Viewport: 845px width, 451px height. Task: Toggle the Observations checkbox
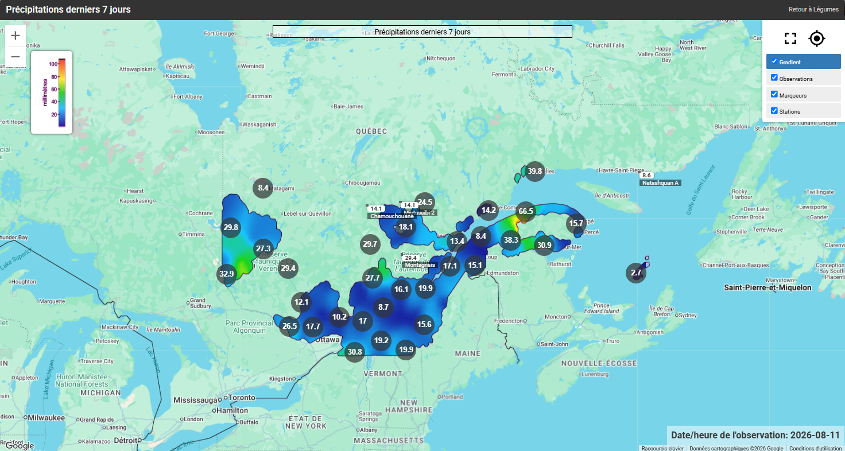pyautogui.click(x=774, y=78)
